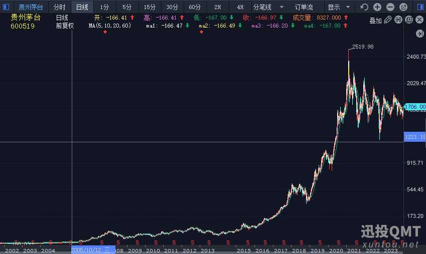This screenshot has height=254, width=426.
Task: Click the 544.45 price axis label
Action: click(x=415, y=189)
